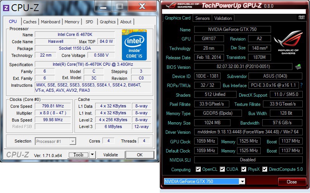
Task: Click the Core Speed value 799.81 MHz
Action: click(53, 106)
